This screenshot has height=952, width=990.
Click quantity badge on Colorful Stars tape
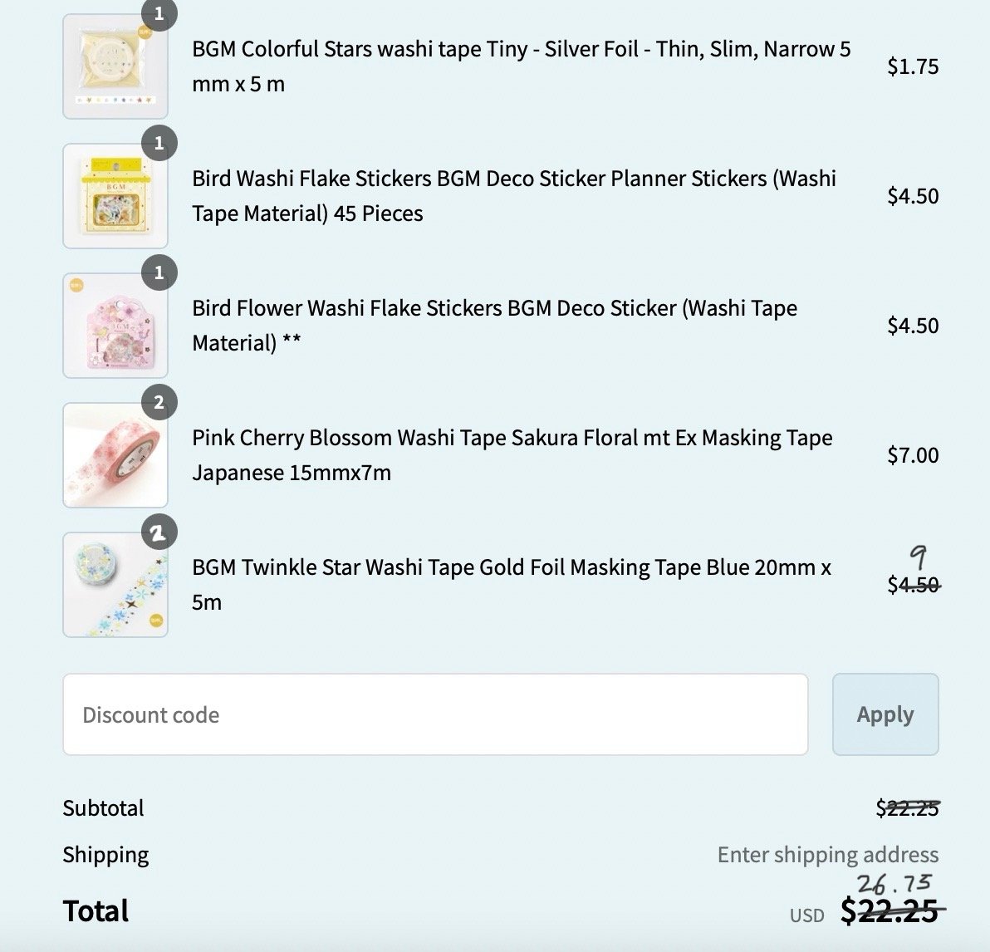tap(159, 14)
